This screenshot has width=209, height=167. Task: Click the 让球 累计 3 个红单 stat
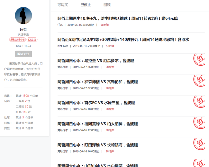[24, 117]
